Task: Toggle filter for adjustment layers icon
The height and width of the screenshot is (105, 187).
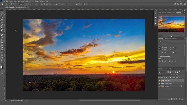Action: tap(171, 72)
